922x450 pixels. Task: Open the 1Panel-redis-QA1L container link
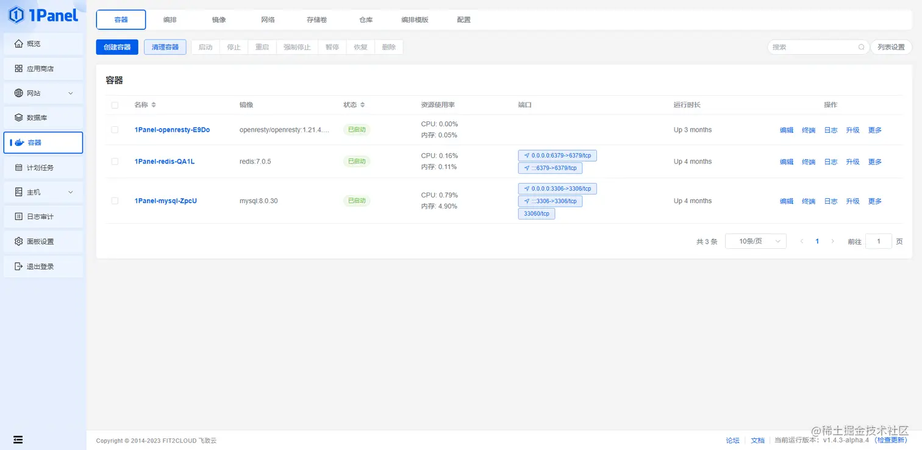click(165, 162)
